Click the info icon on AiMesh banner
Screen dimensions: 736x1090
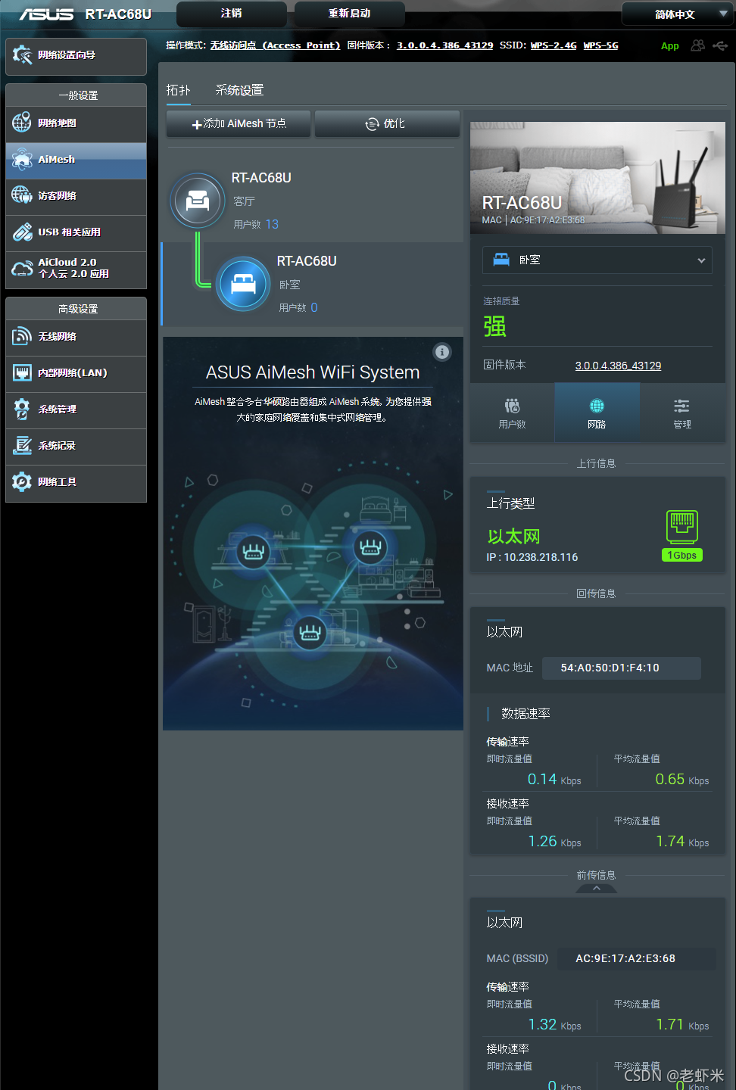442,352
